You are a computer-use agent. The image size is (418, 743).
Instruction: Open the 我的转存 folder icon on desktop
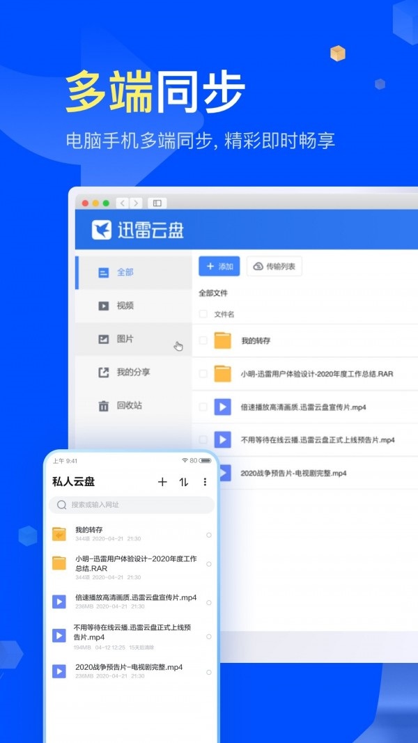(x=222, y=341)
